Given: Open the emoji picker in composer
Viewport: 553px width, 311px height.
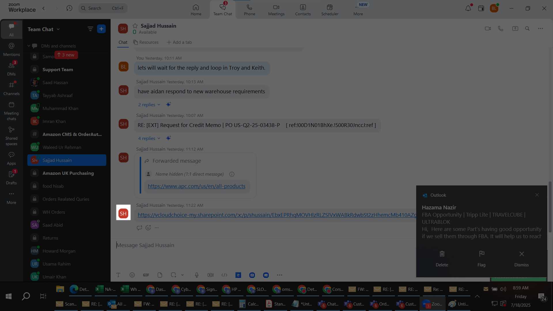Looking at the screenshot, I should click(132, 275).
